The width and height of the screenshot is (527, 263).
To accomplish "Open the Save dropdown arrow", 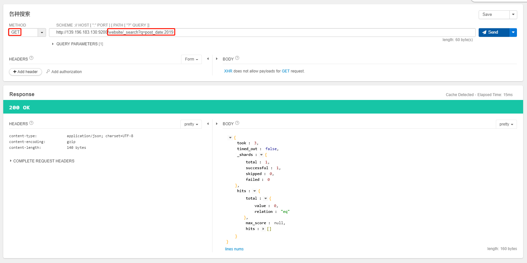I will click(513, 15).
